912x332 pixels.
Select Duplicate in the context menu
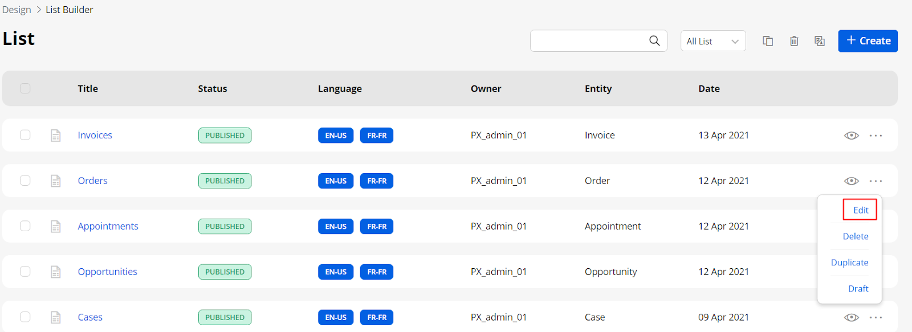click(849, 263)
